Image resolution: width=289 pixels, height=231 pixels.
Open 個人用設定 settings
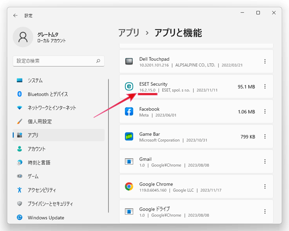click(59, 121)
